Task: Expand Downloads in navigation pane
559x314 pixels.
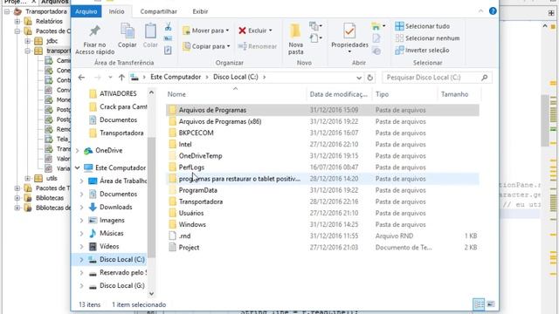Action: 81,208
